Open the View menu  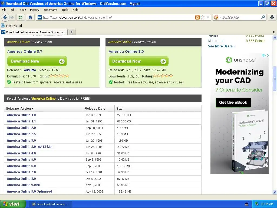pyautogui.click(x=23, y=10)
